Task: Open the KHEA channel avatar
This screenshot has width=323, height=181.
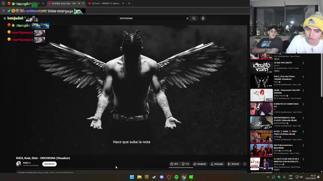Action: [19, 164]
